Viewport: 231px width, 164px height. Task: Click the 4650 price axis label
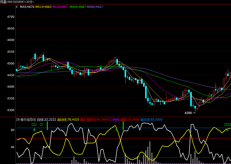click(x=11, y=28)
